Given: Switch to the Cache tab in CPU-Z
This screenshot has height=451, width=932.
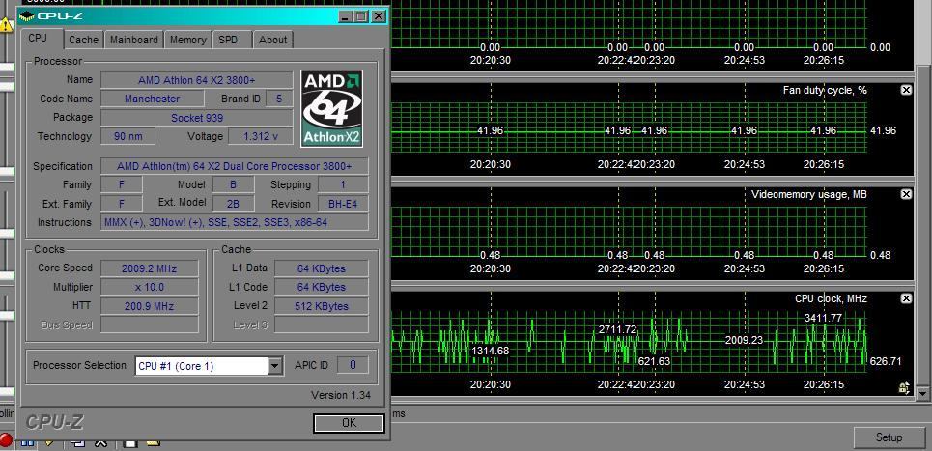Looking at the screenshot, I should 83,40.
